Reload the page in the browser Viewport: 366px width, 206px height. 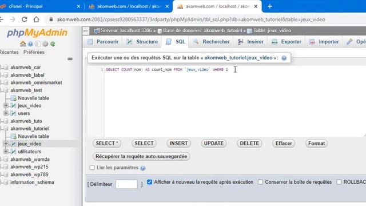pos(24,19)
